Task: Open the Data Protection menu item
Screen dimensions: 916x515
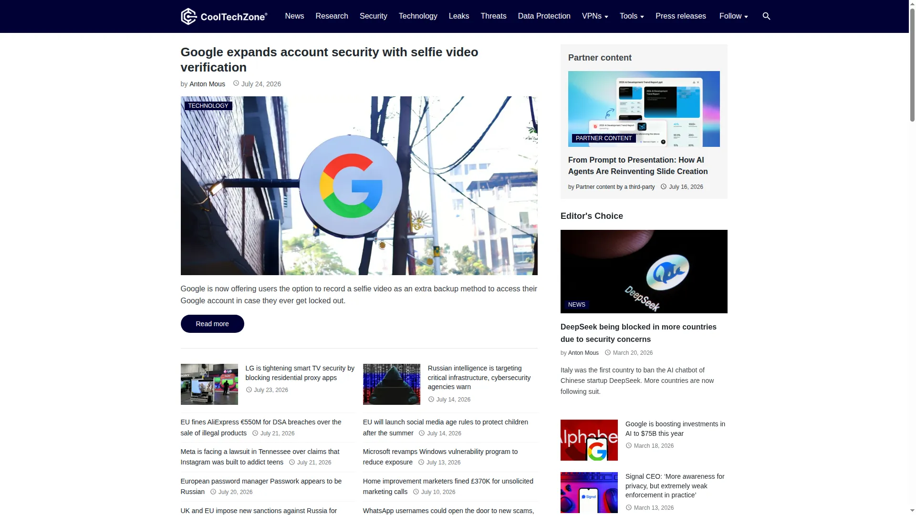Action: (544, 16)
